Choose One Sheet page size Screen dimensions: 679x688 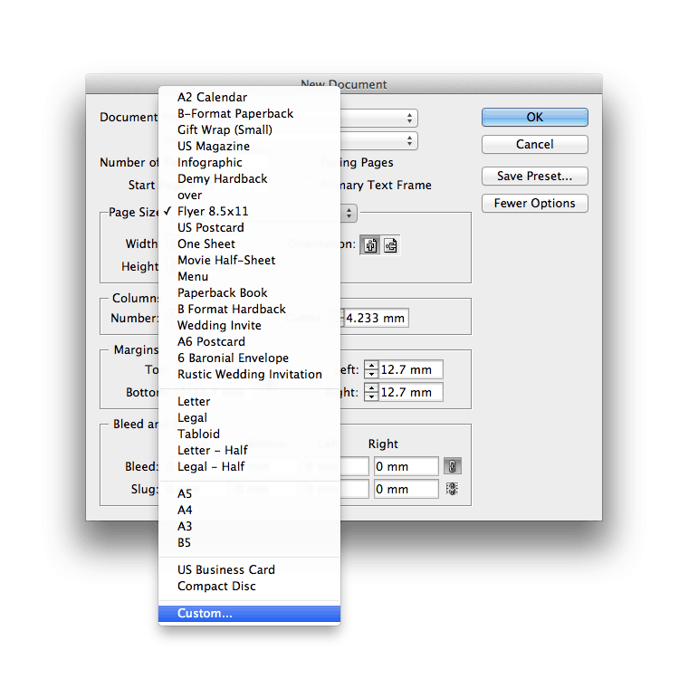click(x=249, y=244)
